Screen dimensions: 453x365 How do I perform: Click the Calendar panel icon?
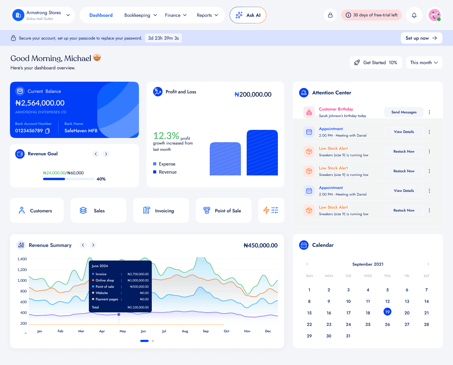[x=304, y=245]
